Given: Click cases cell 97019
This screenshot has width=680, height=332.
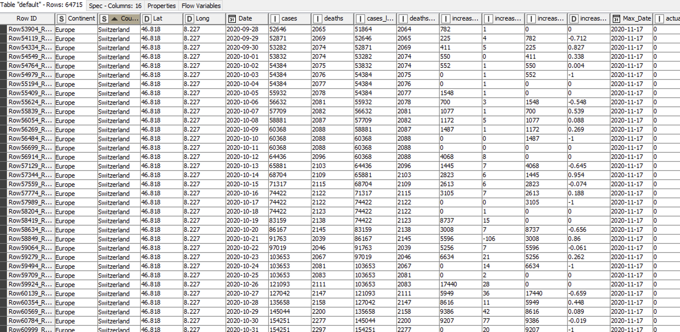Looking at the screenshot, I should coord(290,248).
